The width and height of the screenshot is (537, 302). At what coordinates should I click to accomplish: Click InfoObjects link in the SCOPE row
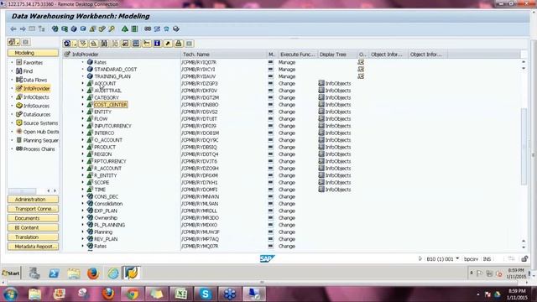pyautogui.click(x=337, y=182)
